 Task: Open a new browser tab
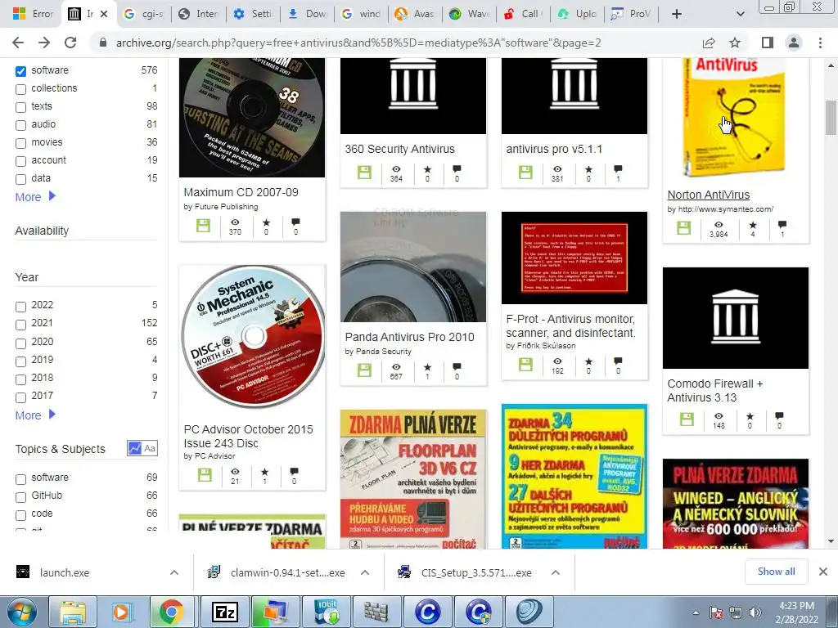676,14
